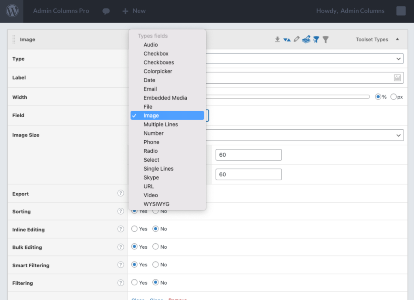This screenshot has width=414, height=300.
Task: Select No for Smart Filtering
Action: [x=156, y=264]
